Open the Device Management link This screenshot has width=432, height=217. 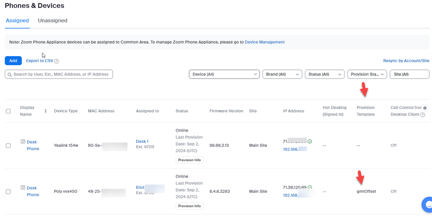click(x=265, y=42)
